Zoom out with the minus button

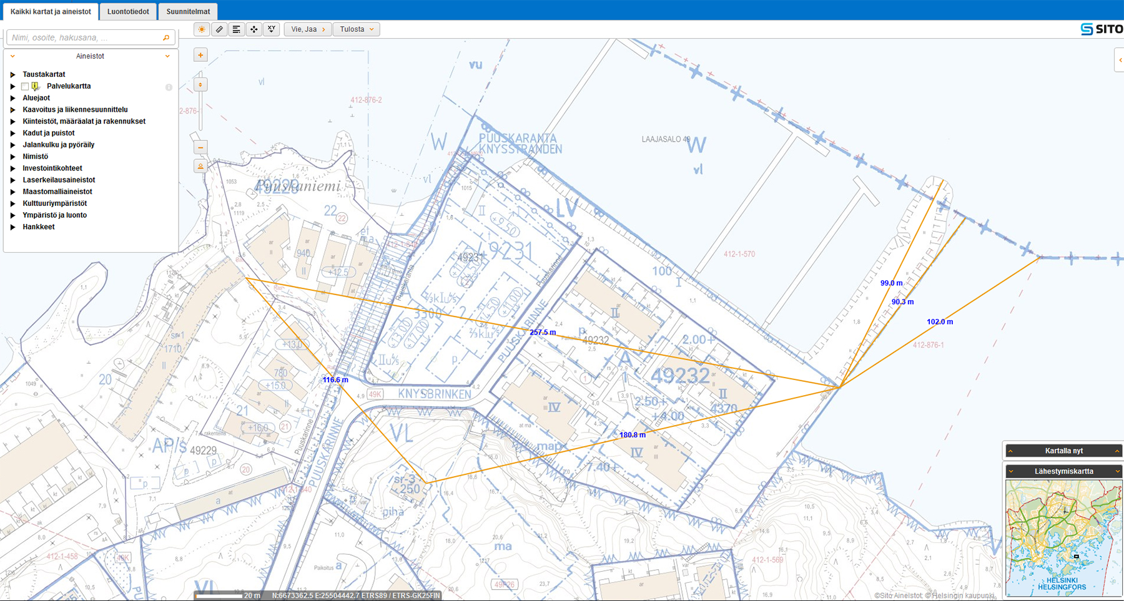[200, 148]
